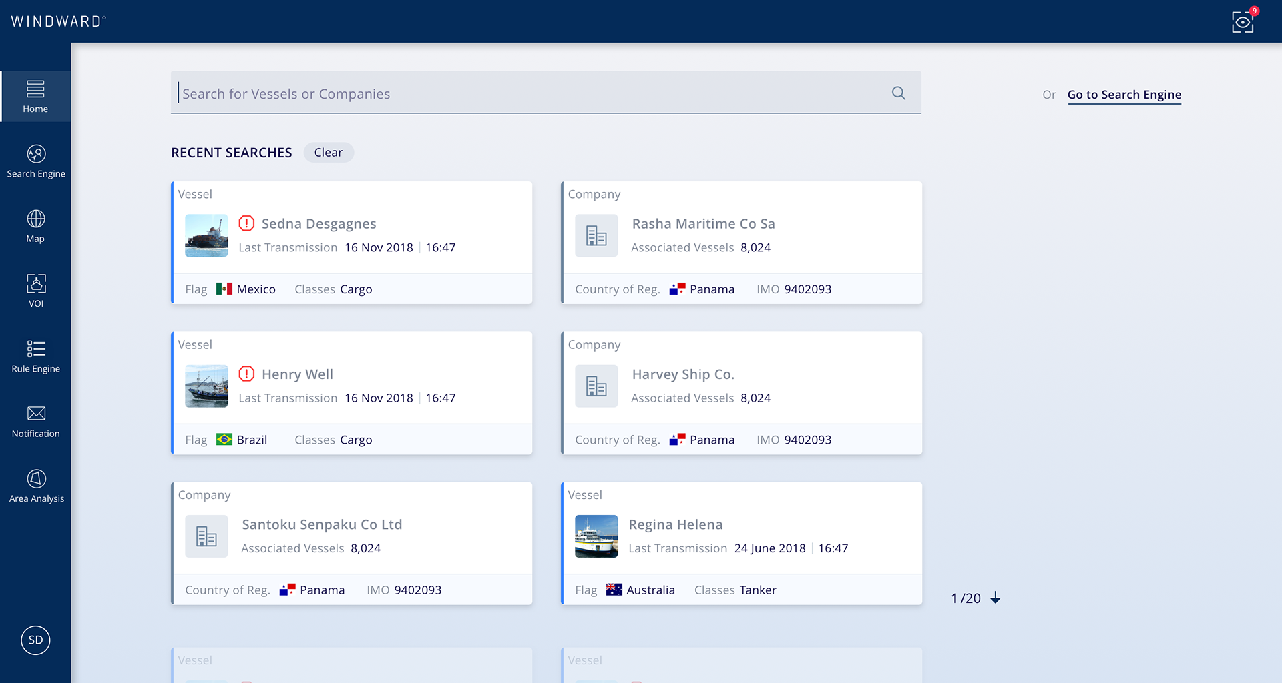Click the Panama flag in Santoku Senpaku card
Image resolution: width=1282 pixels, height=683 pixels.
tap(288, 590)
